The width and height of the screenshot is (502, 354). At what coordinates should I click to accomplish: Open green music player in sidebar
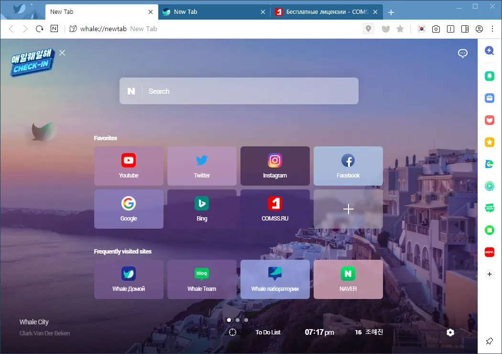pos(489,186)
